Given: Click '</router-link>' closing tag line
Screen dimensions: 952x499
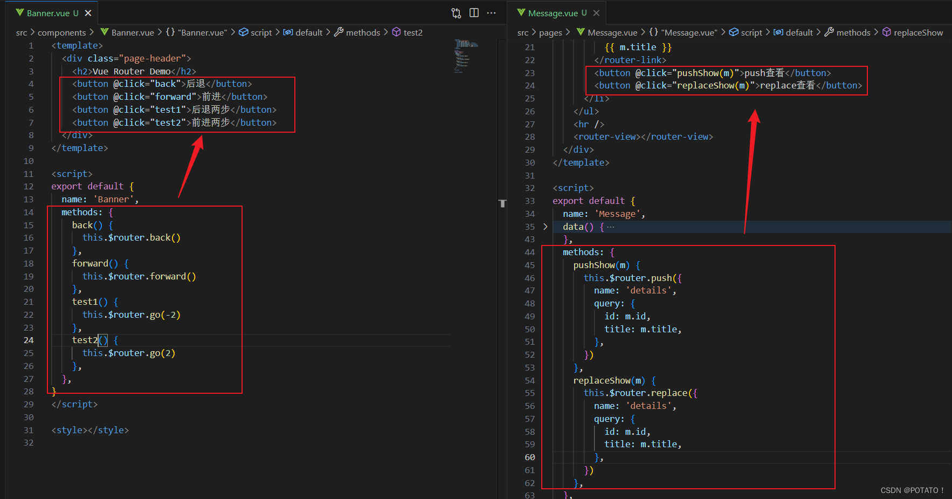Looking at the screenshot, I should (x=630, y=60).
